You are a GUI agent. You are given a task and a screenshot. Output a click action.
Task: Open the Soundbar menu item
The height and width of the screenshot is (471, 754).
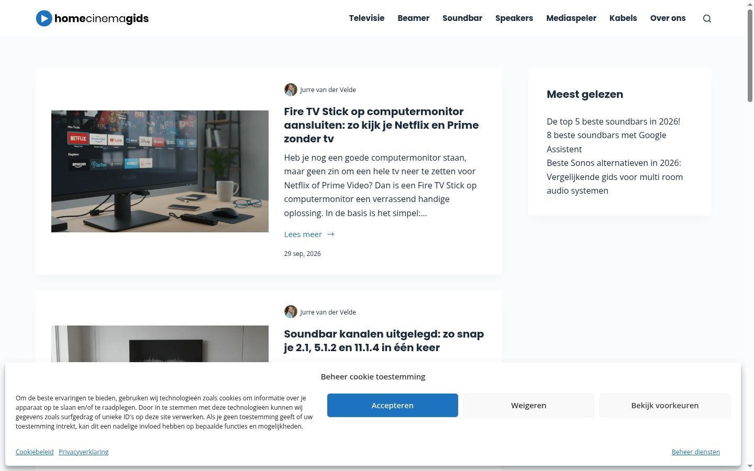(462, 18)
